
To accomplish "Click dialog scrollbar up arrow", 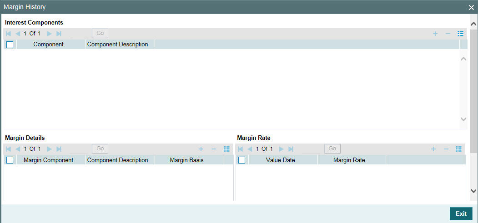I will tap(473, 24).
